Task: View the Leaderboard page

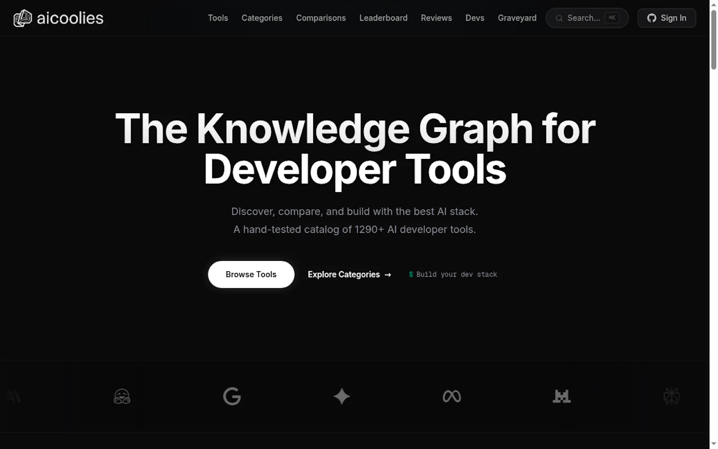Action: coord(383,18)
